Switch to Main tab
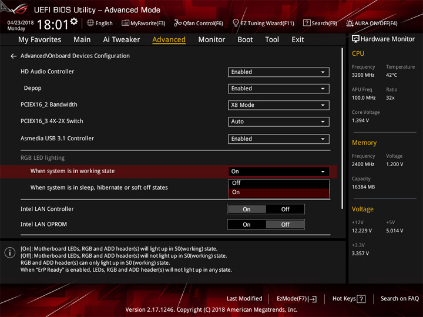Viewport: 423px width, 317px height. click(82, 40)
